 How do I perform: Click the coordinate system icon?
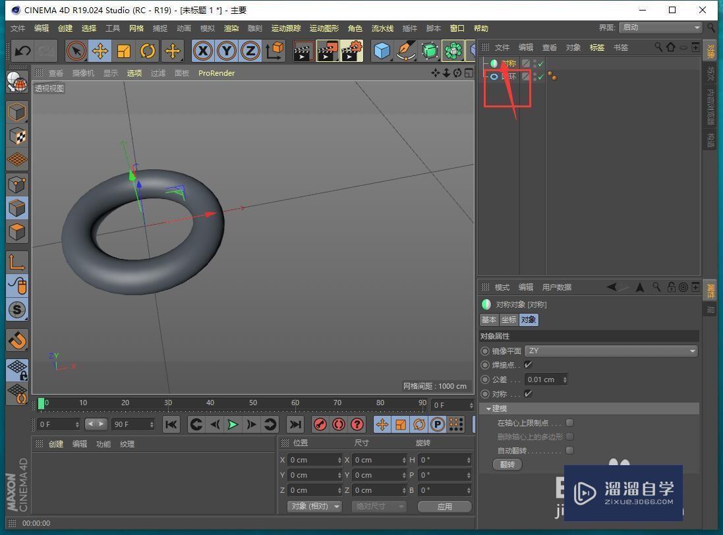[x=275, y=51]
